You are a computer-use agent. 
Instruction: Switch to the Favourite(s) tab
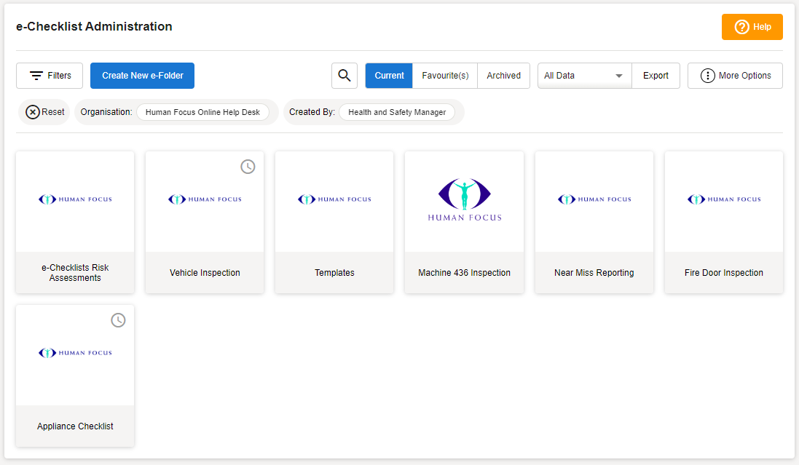pyautogui.click(x=445, y=76)
